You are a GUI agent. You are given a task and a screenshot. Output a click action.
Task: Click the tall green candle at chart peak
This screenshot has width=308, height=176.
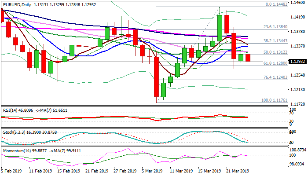(220, 28)
